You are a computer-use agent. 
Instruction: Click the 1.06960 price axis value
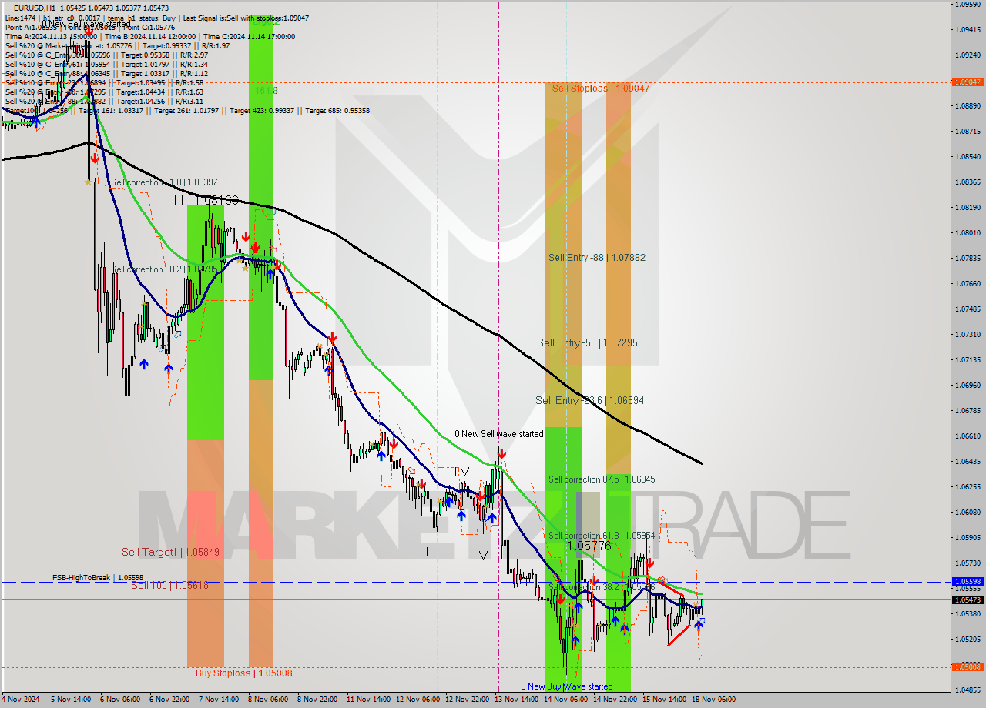[x=968, y=385]
